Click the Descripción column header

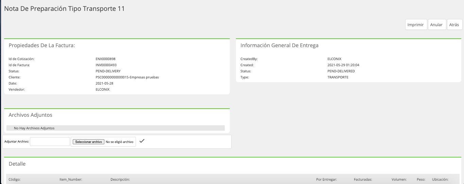(x=120, y=180)
